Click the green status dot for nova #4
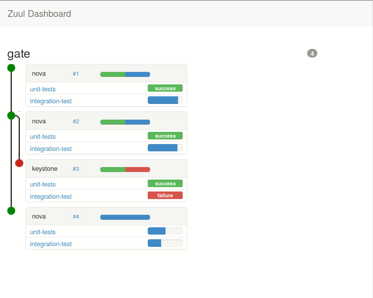373x298 pixels. [11, 211]
